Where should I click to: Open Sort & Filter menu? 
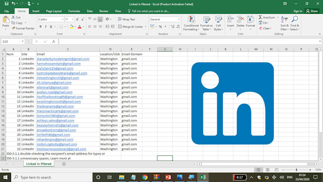(284, 23)
